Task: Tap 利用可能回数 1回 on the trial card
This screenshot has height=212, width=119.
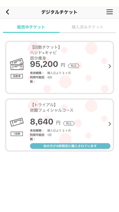Action: 41,137
